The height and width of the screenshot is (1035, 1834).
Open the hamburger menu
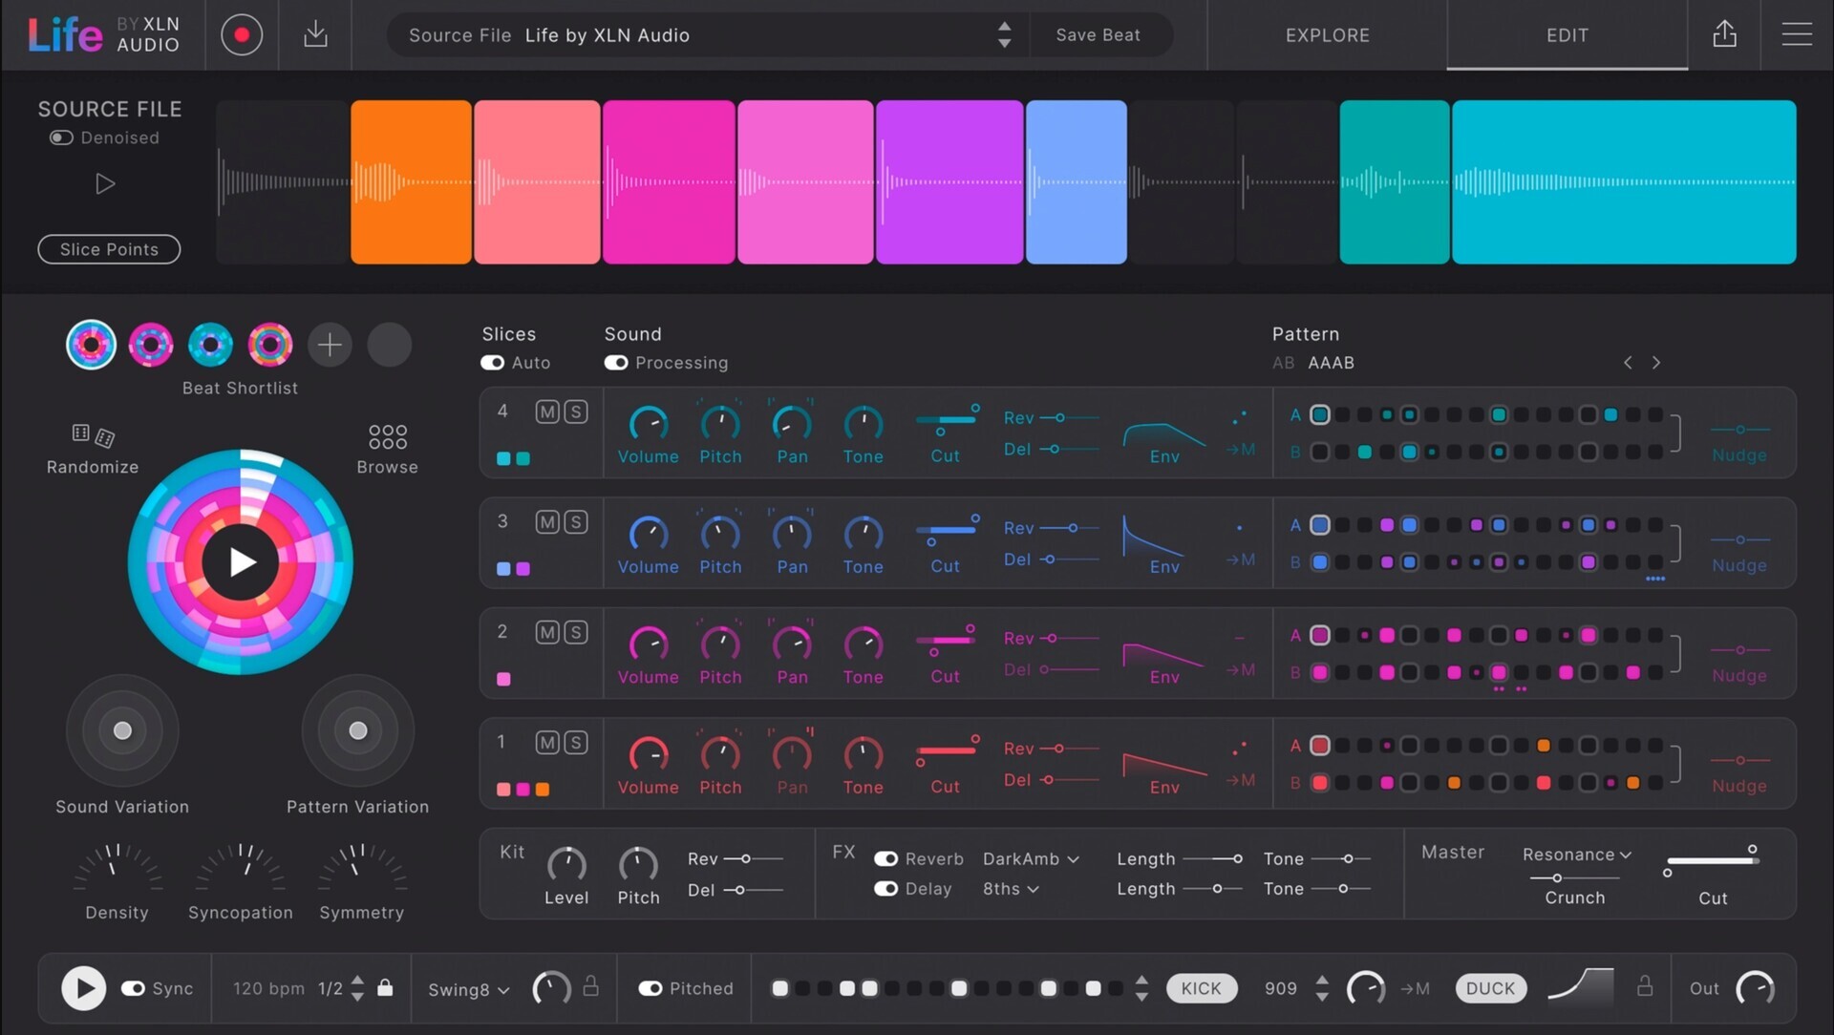click(1797, 34)
